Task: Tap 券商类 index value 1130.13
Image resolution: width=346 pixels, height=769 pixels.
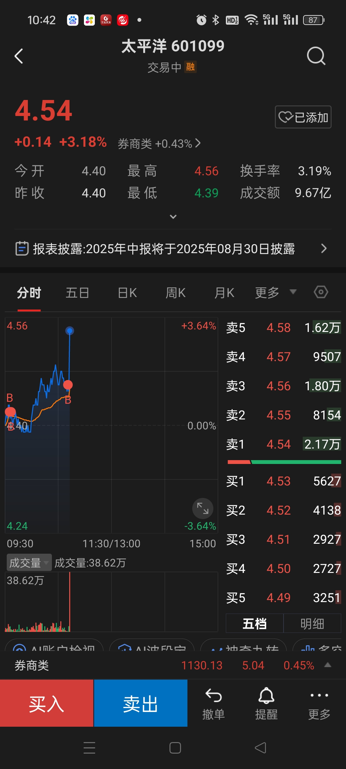Action: [202, 666]
